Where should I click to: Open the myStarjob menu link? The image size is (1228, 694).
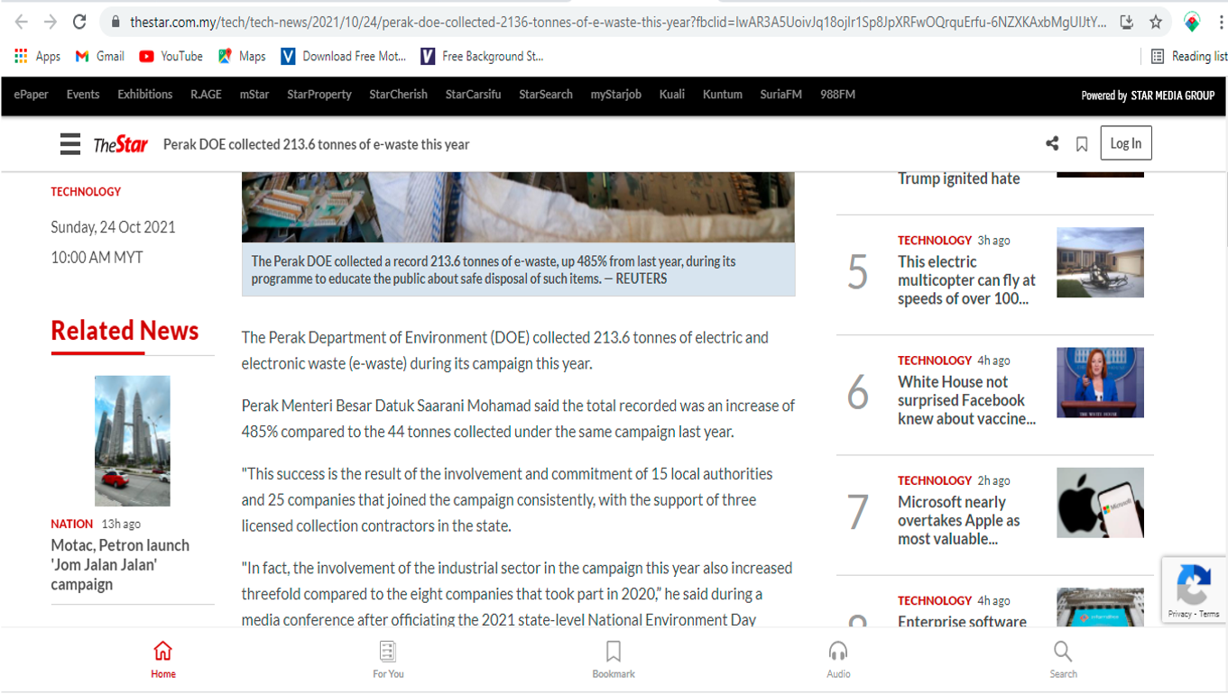pyautogui.click(x=616, y=95)
